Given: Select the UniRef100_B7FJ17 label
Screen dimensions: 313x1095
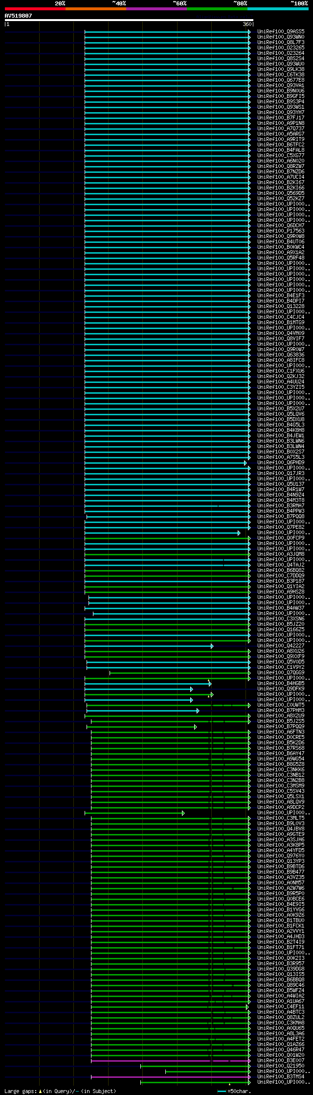Looking at the screenshot, I should coord(281,118).
